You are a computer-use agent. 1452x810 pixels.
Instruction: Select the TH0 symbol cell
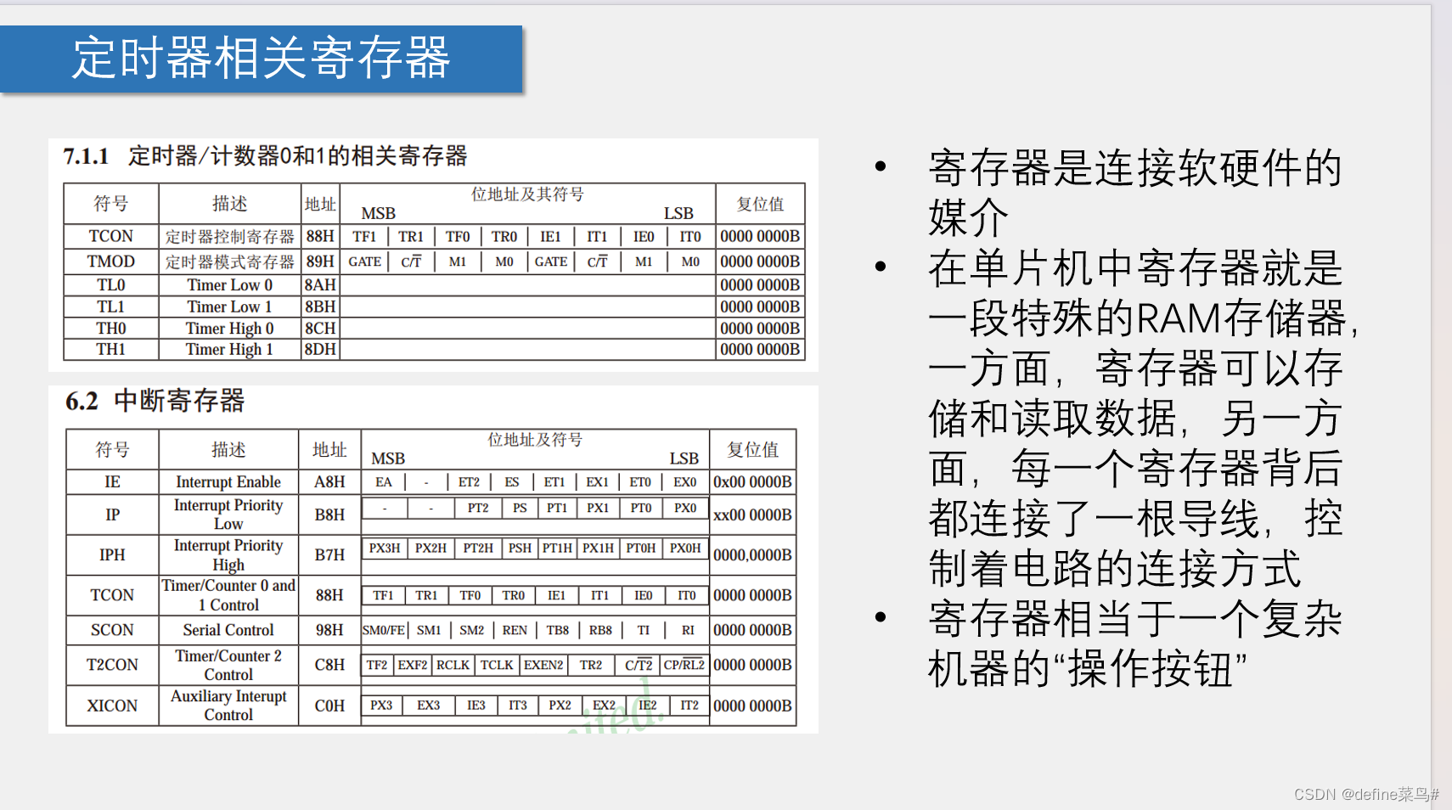pos(111,328)
